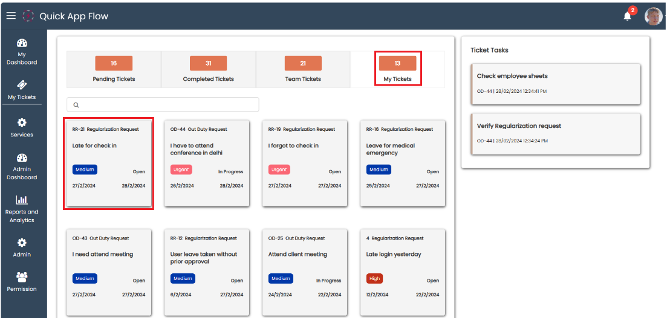667x318 pixels.
Task: Click the Quick App Flow logo
Action: pos(28,16)
